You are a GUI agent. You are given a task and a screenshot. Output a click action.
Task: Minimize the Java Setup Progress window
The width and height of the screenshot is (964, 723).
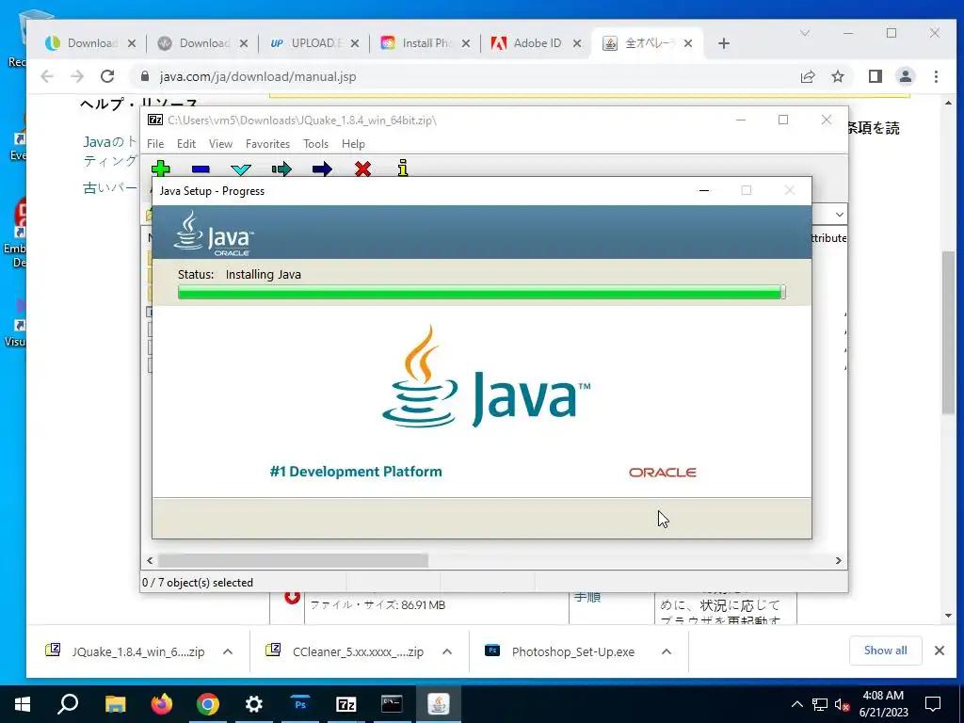tap(704, 190)
